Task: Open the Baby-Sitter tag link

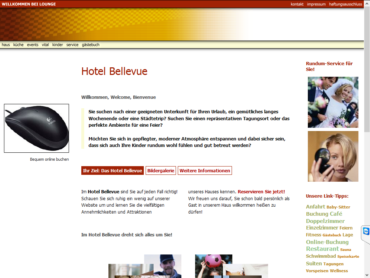Action: (x=338, y=207)
